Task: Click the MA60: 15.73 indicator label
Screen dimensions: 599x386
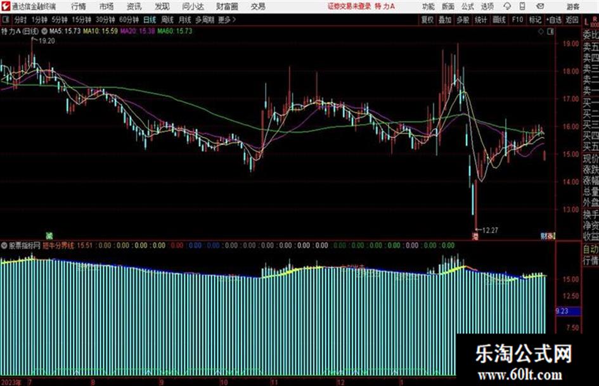Action: [x=175, y=31]
